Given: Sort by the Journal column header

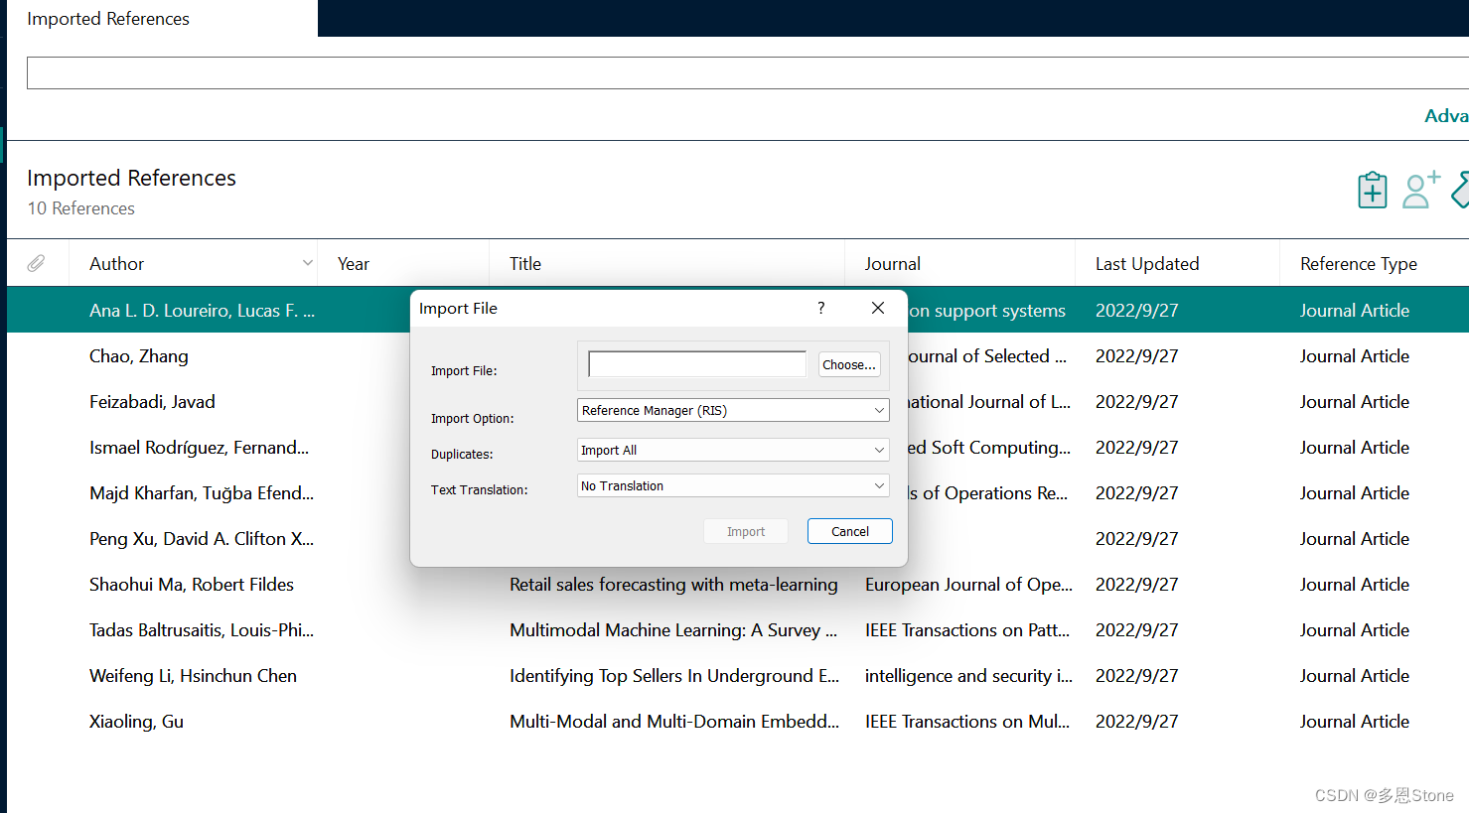Looking at the screenshot, I should point(893,264).
